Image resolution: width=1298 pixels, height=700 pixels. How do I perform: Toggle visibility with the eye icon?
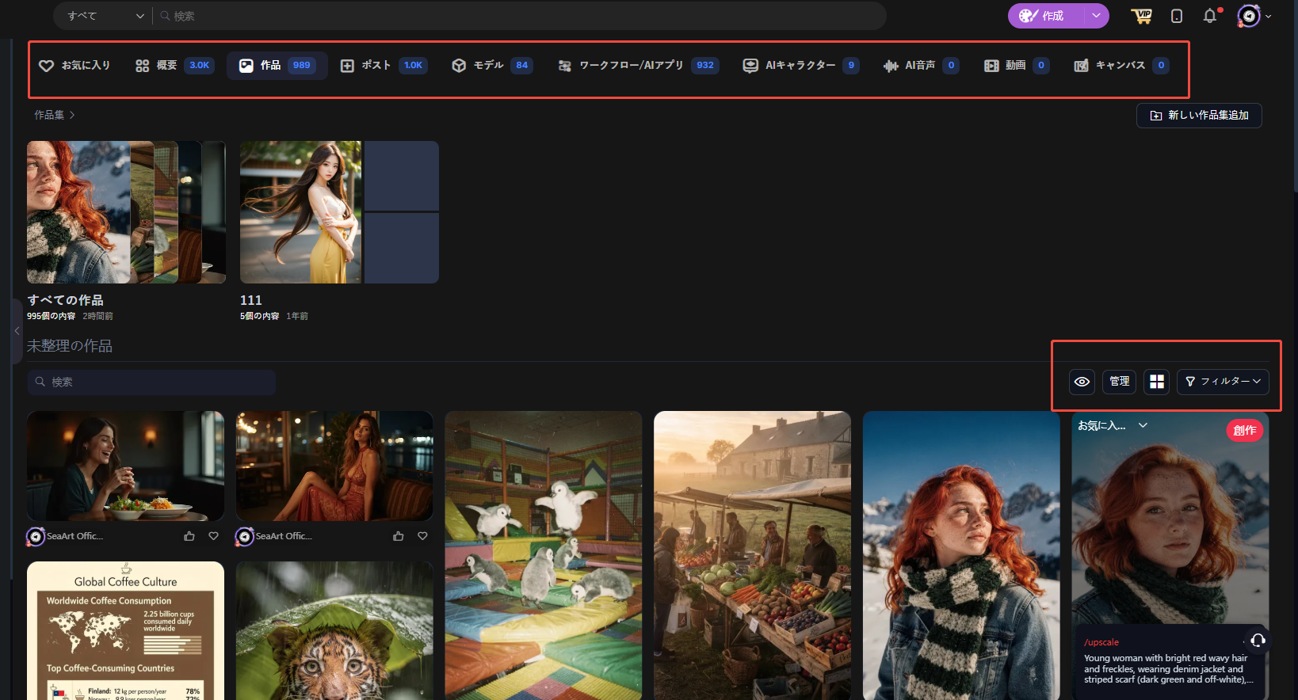pyautogui.click(x=1082, y=382)
